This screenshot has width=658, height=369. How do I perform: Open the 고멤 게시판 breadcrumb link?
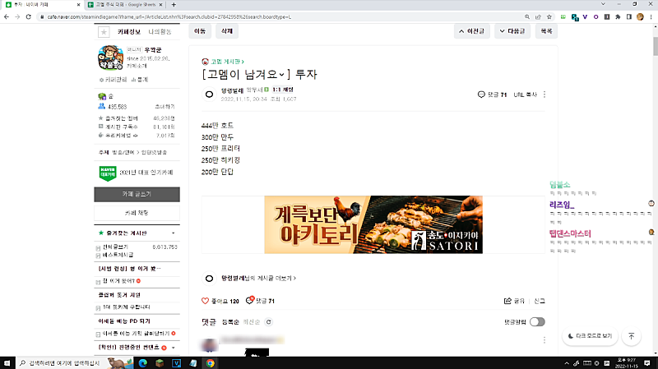tap(227, 62)
